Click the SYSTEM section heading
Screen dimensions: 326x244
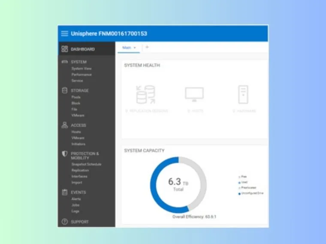coord(78,62)
